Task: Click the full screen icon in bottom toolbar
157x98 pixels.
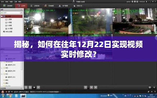Action: point(154,87)
